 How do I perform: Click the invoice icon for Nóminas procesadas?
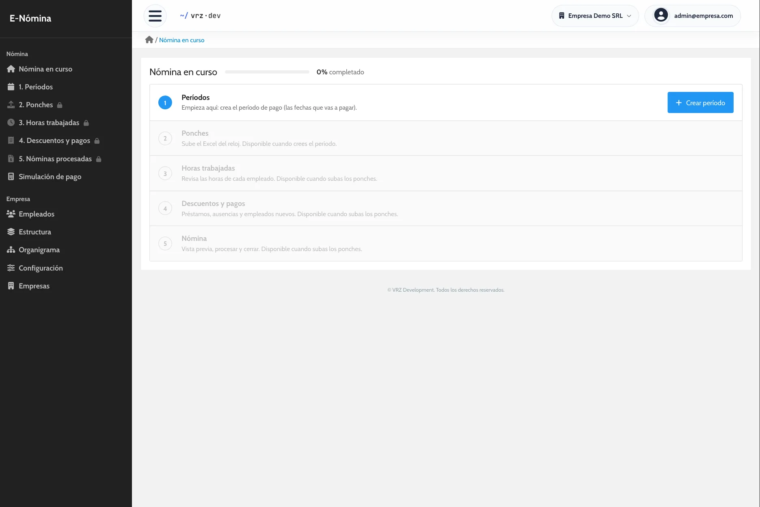[11, 159]
